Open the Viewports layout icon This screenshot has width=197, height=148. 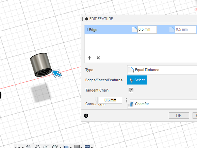point(87,147)
